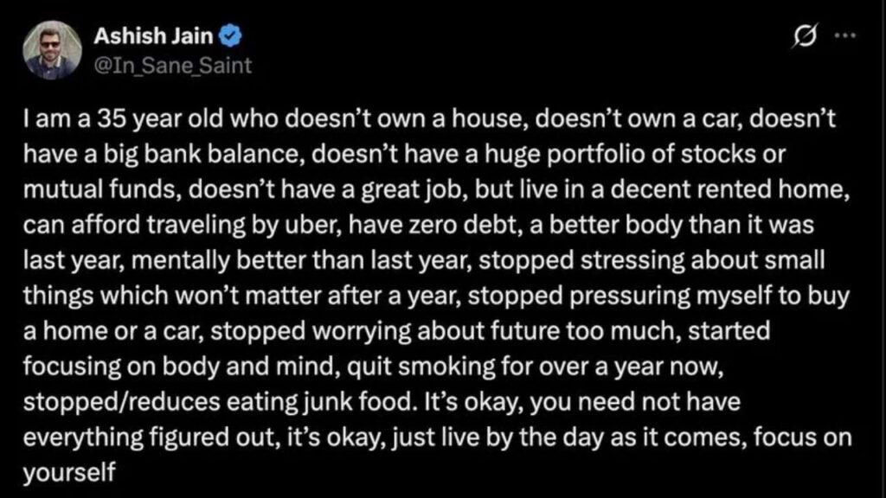
Task: Click the blue verified checkmark badge
Action: (230, 36)
